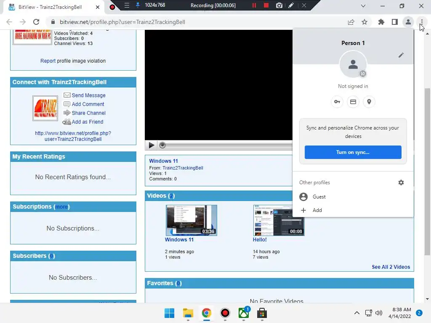Select the Guest profile
Image resolution: width=431 pixels, height=323 pixels.
[x=353, y=197]
